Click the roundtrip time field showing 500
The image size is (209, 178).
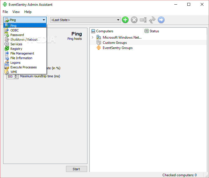(10, 76)
